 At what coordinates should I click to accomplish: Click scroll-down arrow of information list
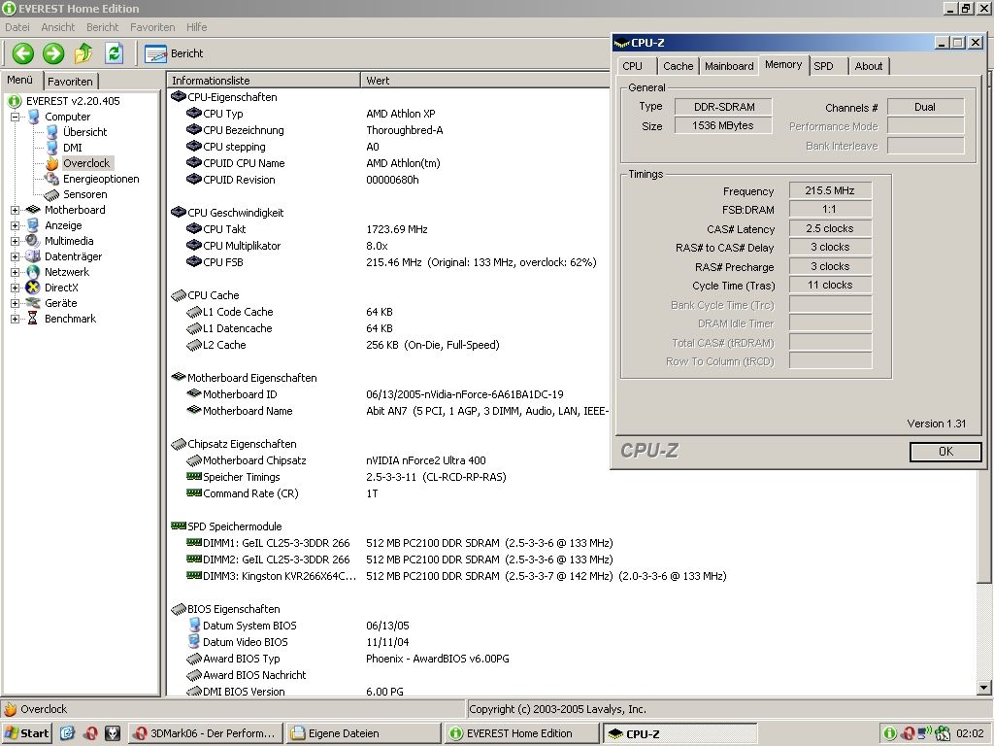[984, 687]
